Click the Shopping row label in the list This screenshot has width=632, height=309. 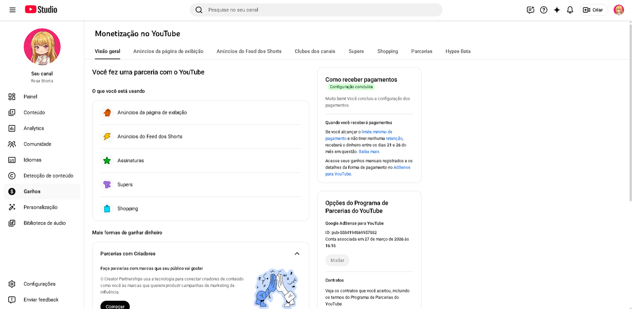(x=128, y=209)
